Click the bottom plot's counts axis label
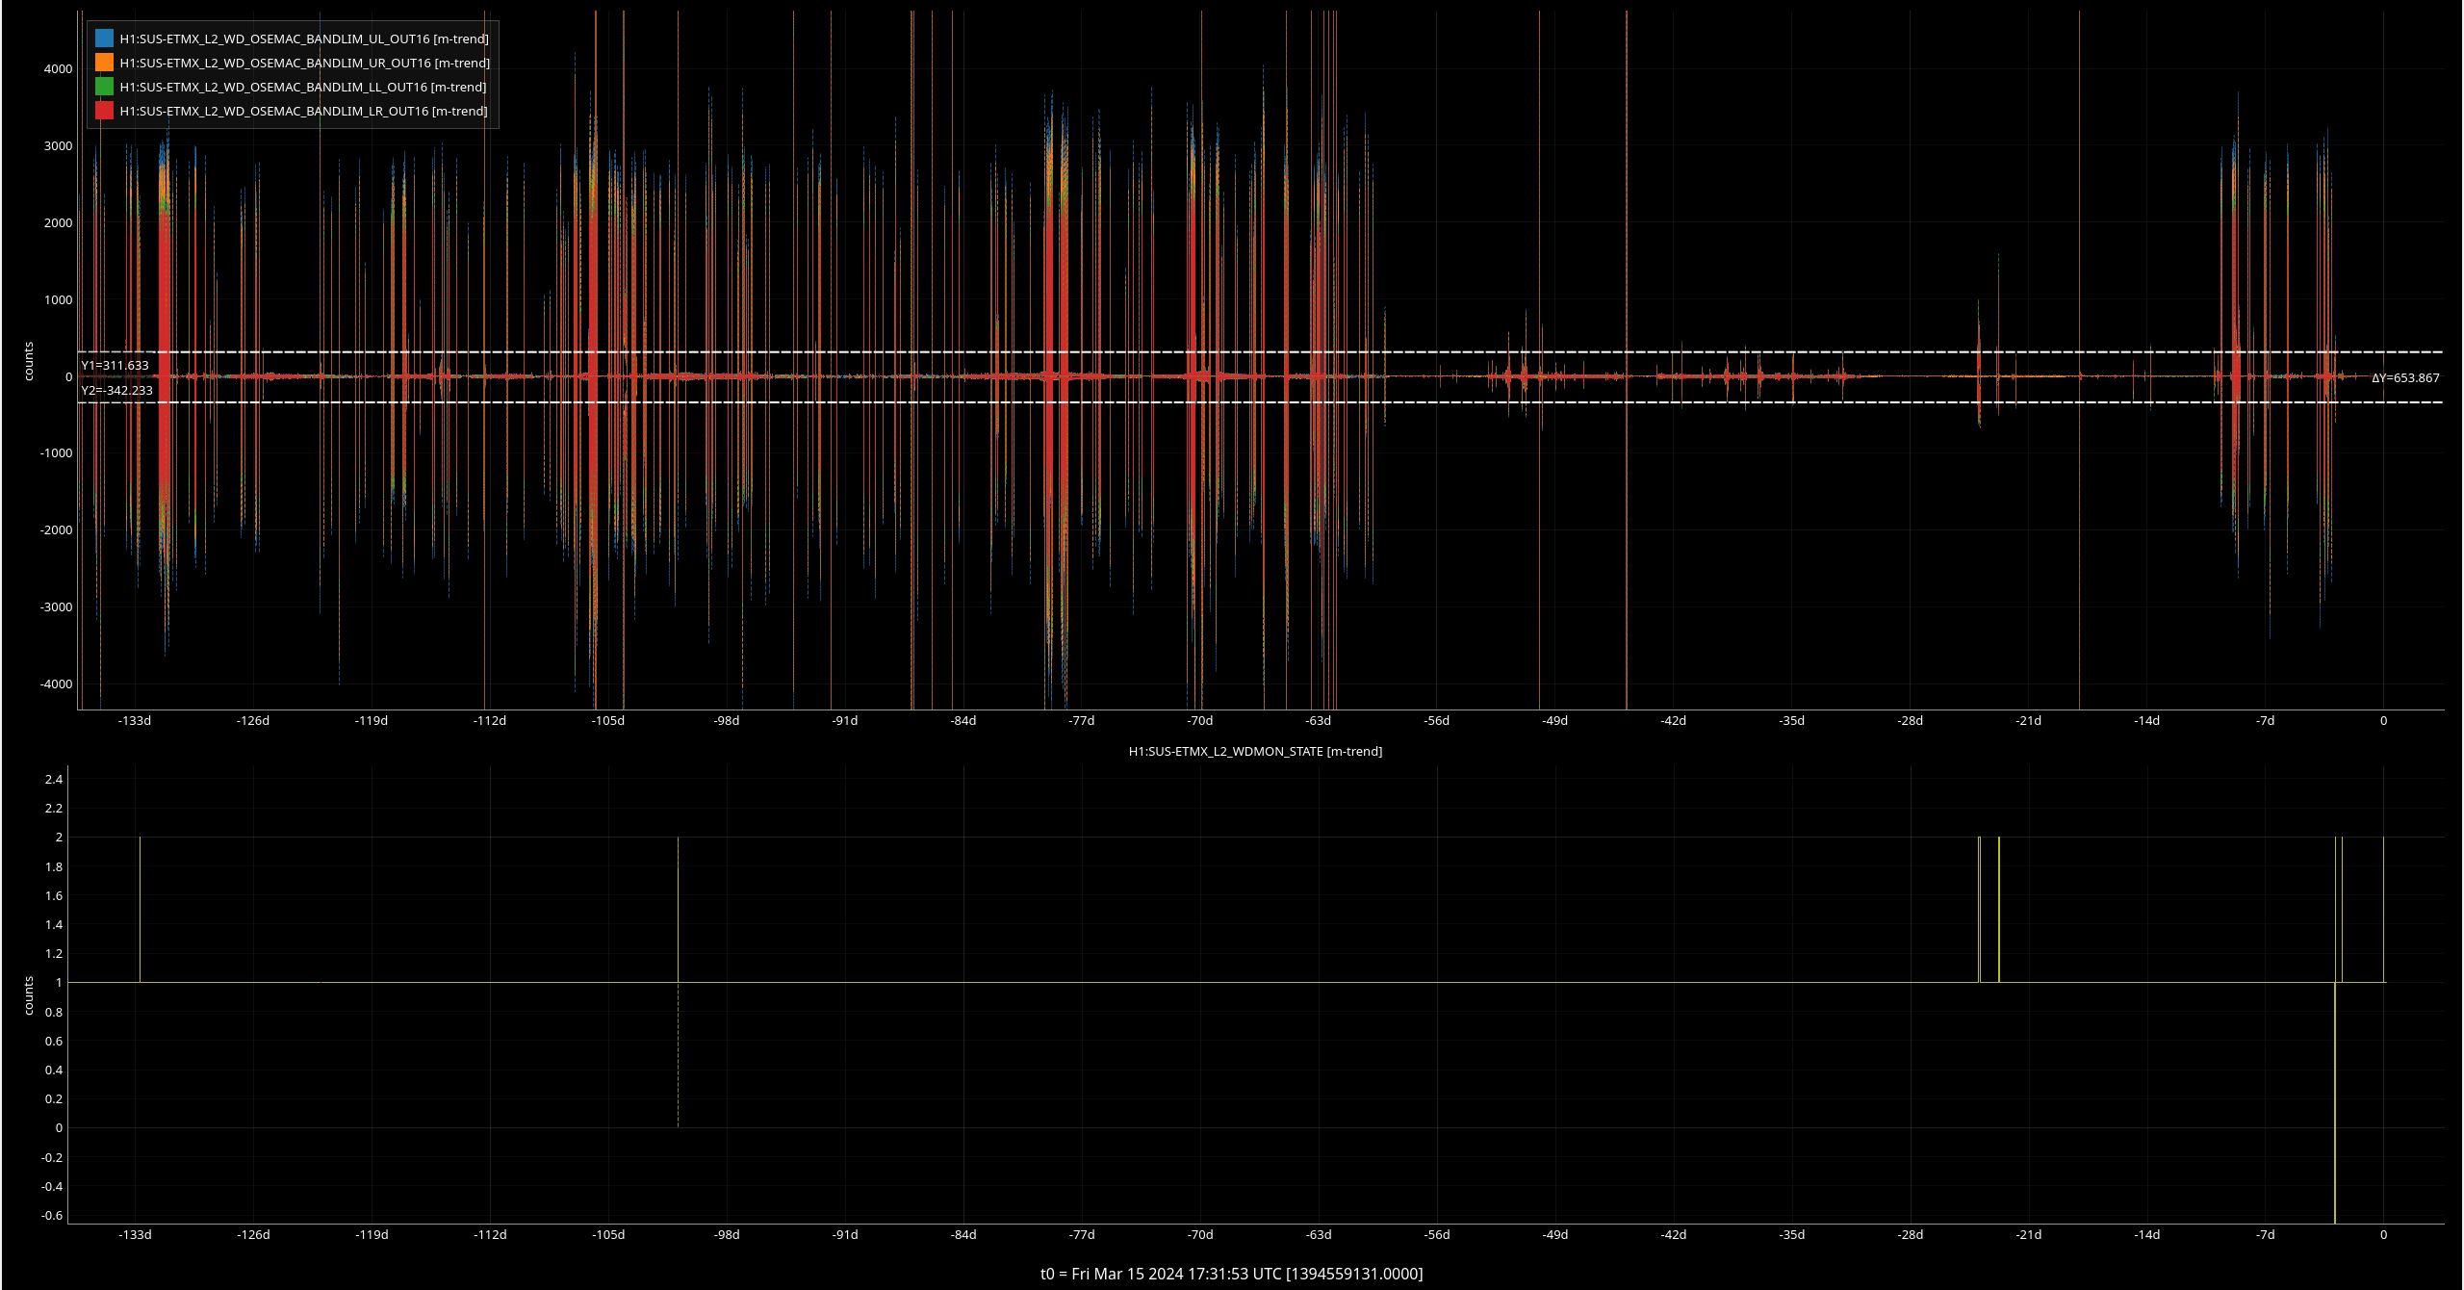Image resolution: width=2464 pixels, height=1290 pixels. click(x=29, y=995)
